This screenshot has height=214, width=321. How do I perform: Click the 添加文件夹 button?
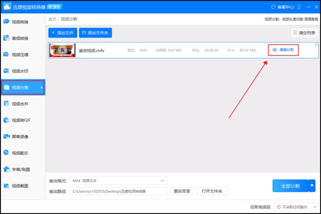coord(95,33)
